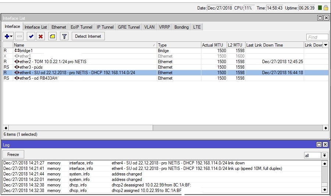This screenshot has height=196, width=331.
Task: Sort by Last Link Down Time column header
Action: [x=274, y=45]
